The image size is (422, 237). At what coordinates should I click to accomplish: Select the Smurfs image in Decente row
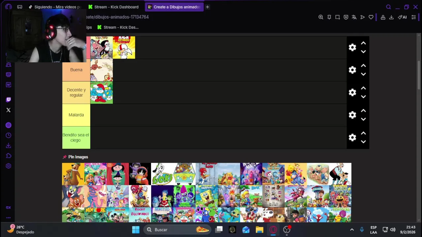[x=102, y=92]
